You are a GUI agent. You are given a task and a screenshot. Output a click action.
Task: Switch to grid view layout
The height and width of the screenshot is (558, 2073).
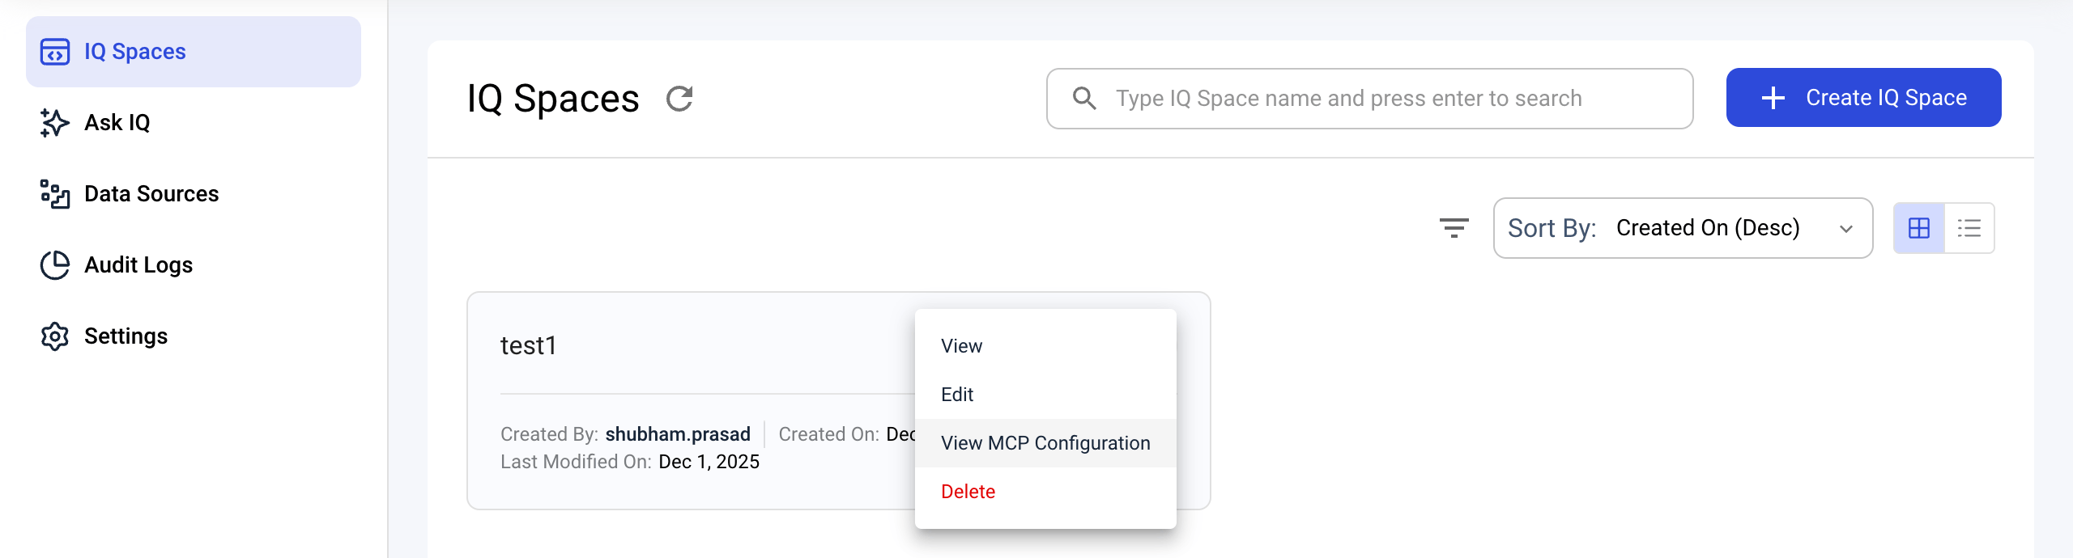(1921, 227)
